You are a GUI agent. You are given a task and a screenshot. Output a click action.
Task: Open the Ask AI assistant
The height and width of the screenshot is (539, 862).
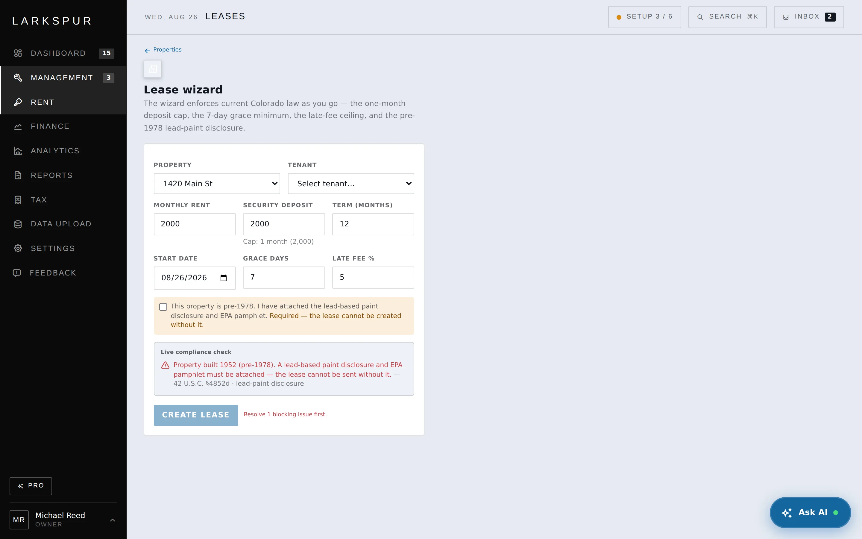click(810, 513)
